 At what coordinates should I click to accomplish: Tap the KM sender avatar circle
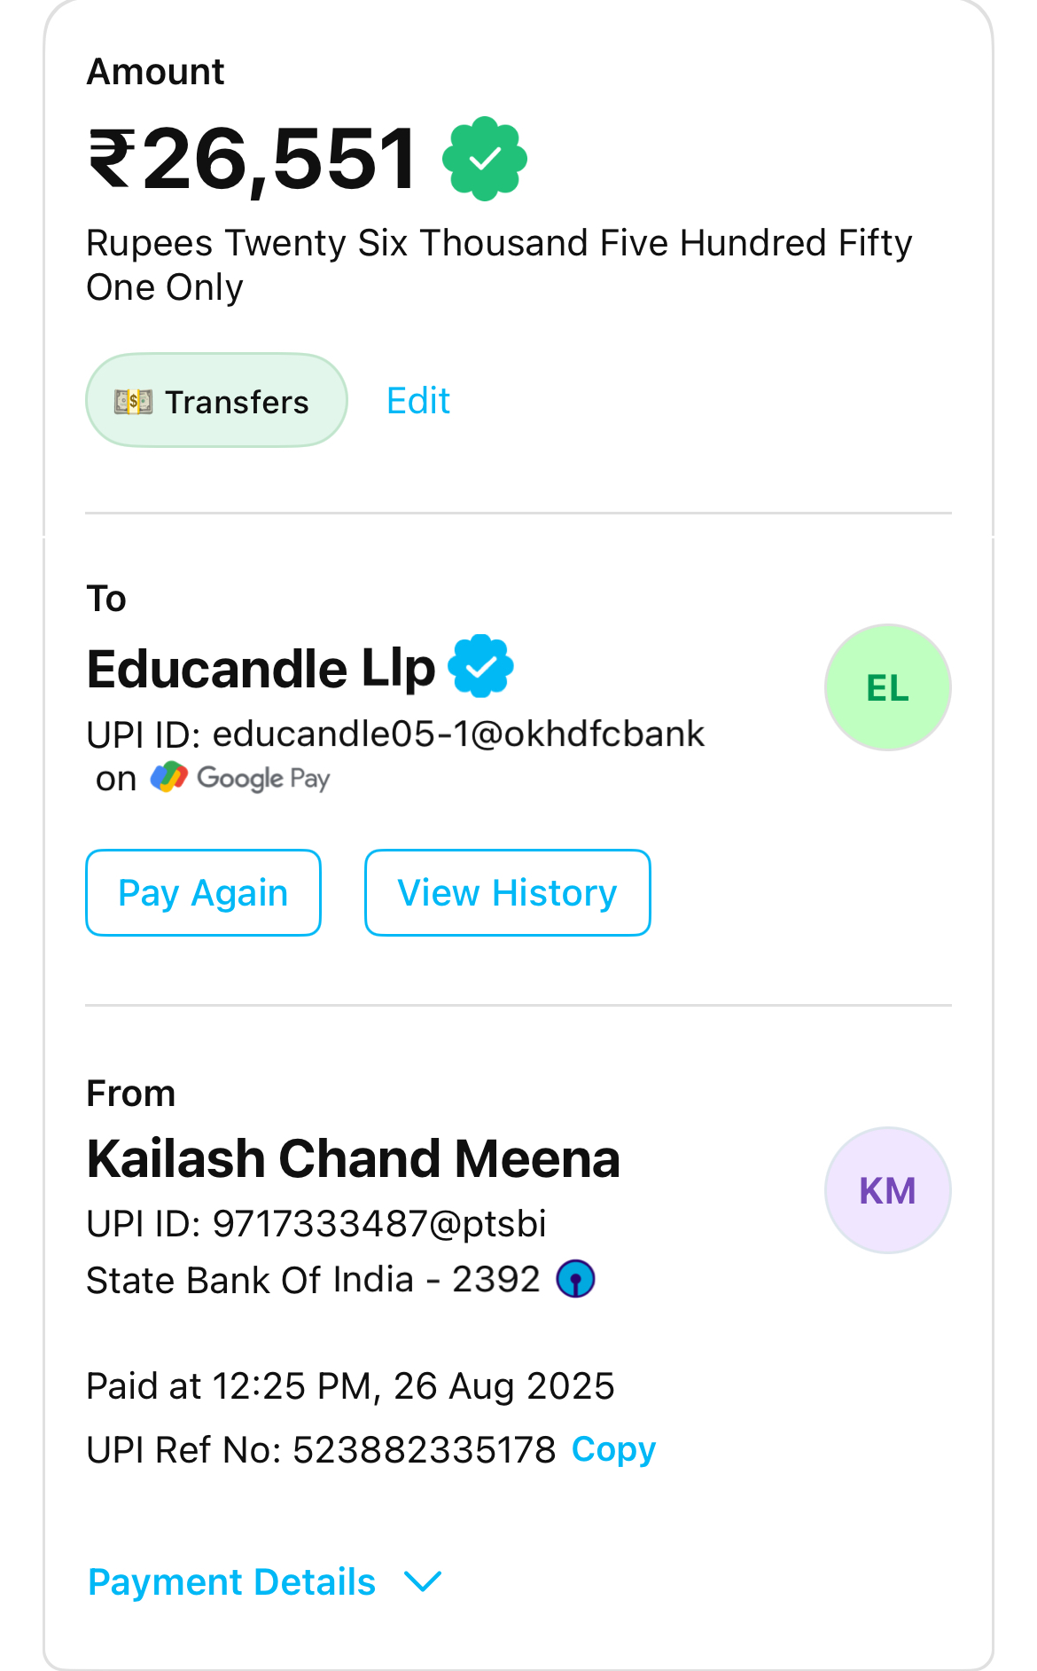[x=887, y=1190]
